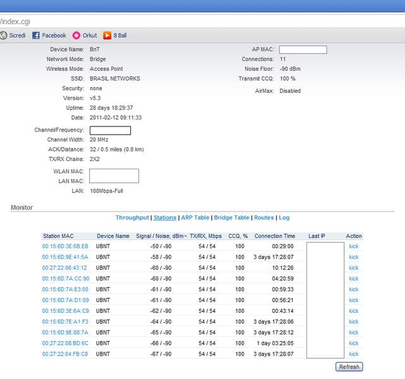Open station 00:27:22:04:FB:C8 details
The height and width of the screenshot is (379, 405).
[65, 354]
